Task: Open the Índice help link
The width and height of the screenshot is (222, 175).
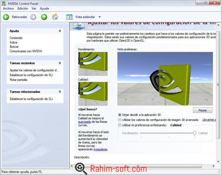Action: [x=14, y=42]
